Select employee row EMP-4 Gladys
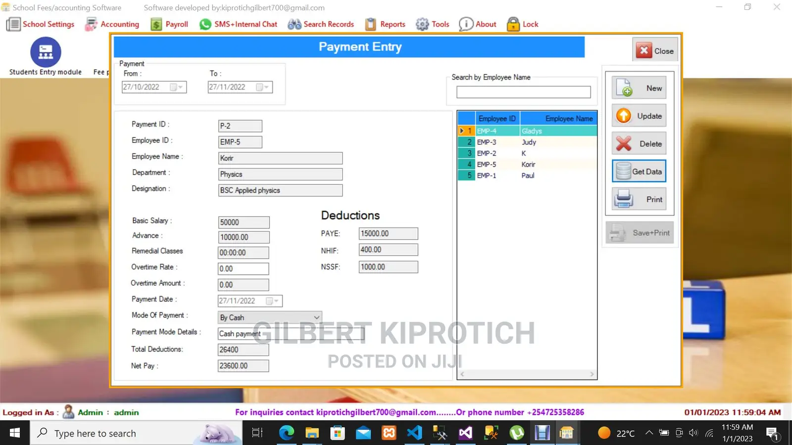 [528, 131]
